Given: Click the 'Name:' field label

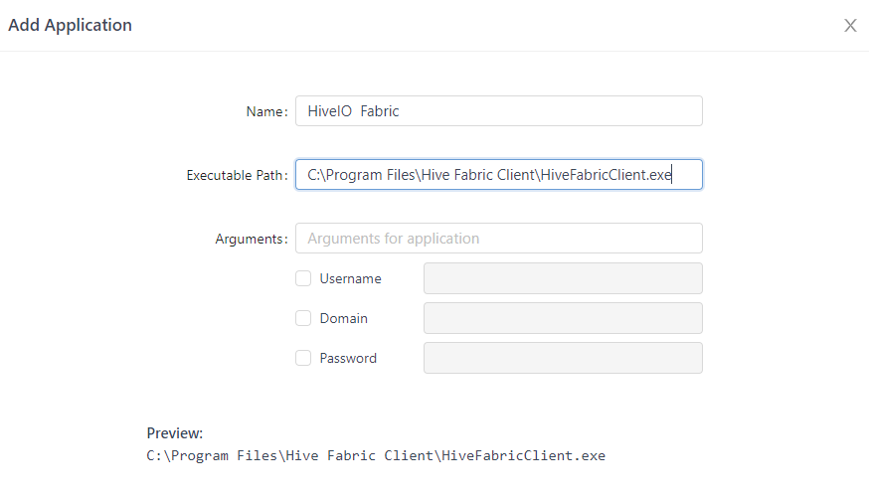Looking at the screenshot, I should pos(266,112).
